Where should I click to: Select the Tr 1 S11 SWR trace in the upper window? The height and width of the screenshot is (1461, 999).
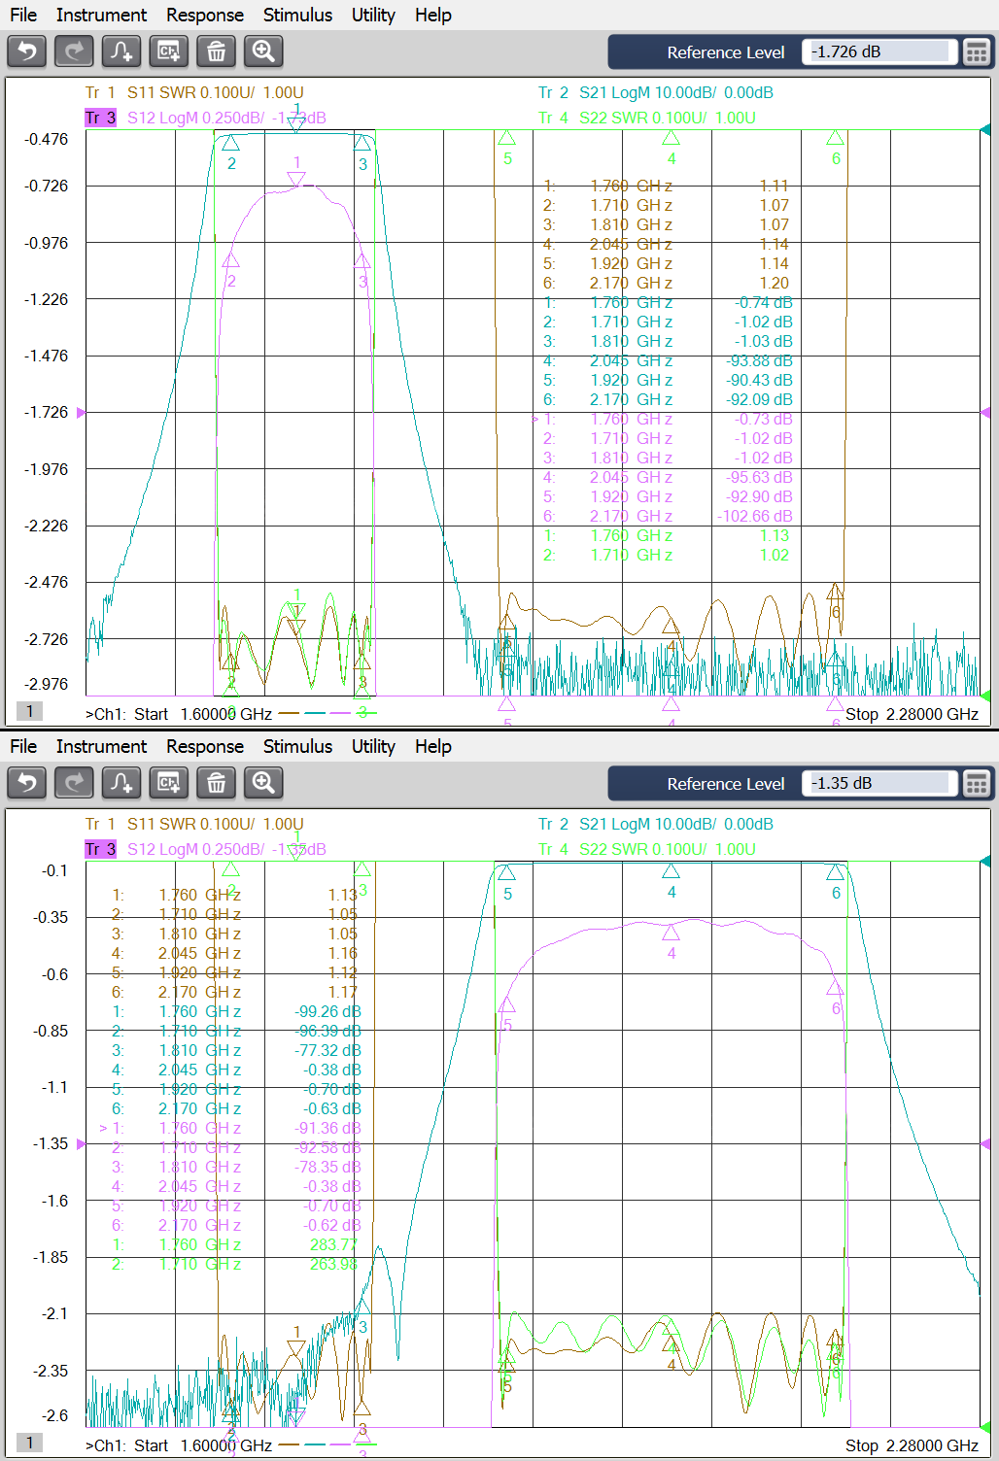(194, 92)
